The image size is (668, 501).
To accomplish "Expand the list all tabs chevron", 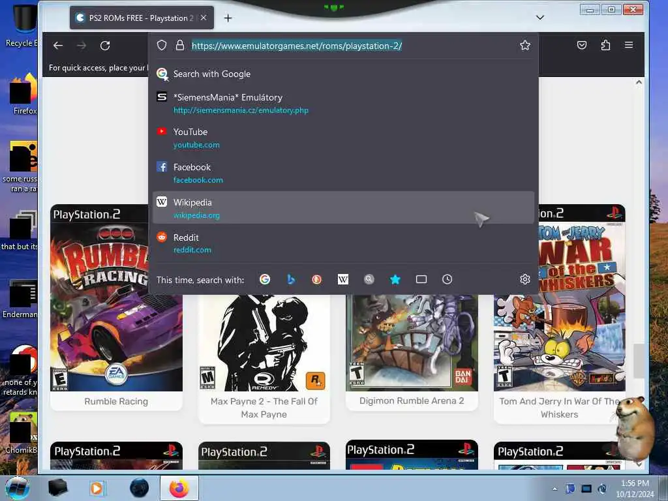I will tap(539, 18).
